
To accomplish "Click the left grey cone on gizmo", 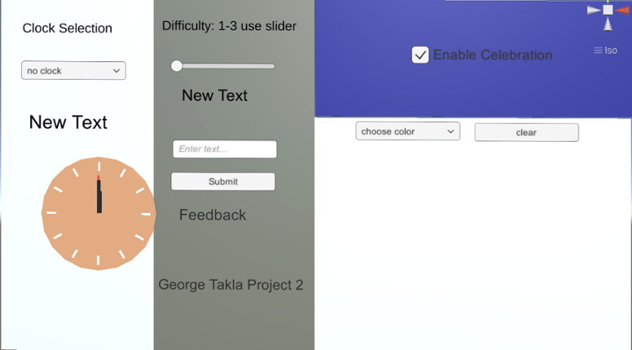I will click(x=593, y=10).
